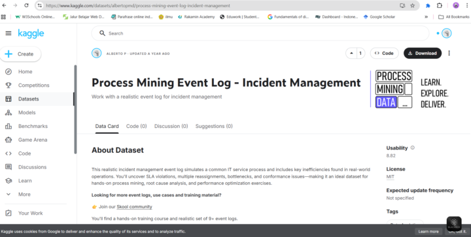This screenshot has height=237, width=471.
Task: Open the site info icon in address bar
Action: (40, 5)
